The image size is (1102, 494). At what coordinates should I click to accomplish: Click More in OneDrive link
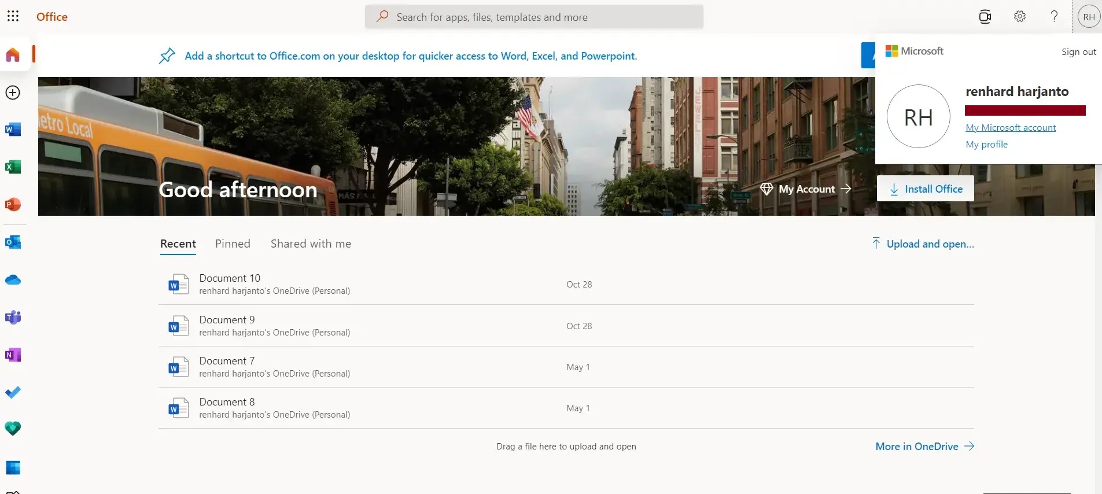point(925,447)
